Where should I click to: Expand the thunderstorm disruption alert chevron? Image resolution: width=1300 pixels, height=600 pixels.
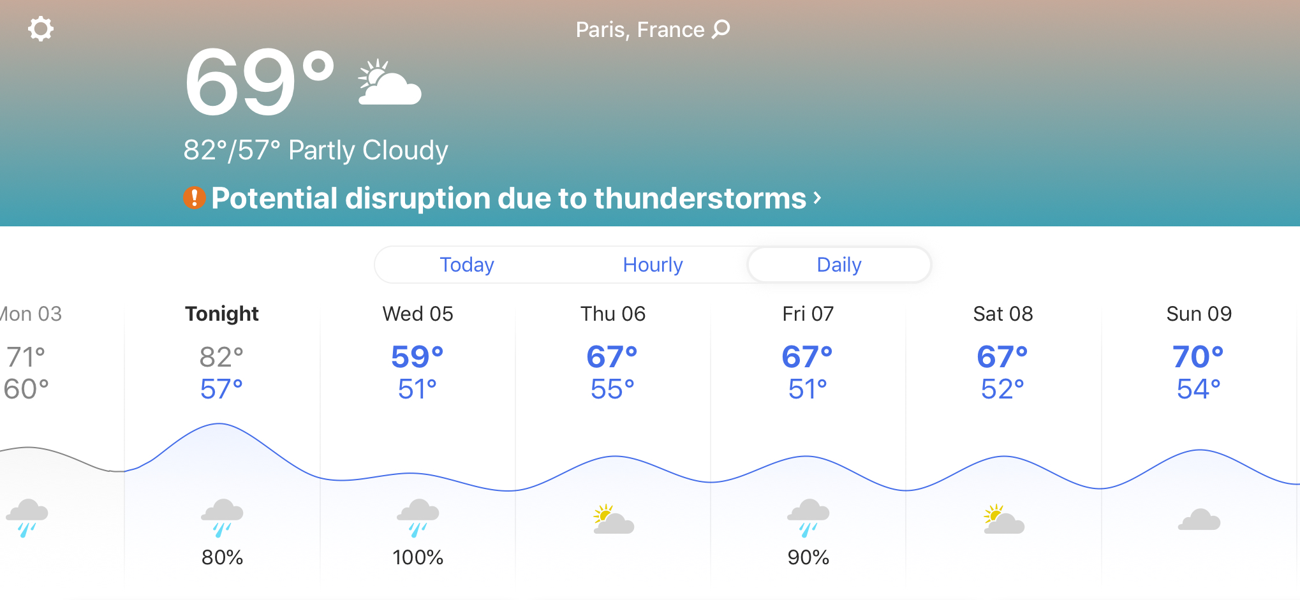[x=817, y=198]
